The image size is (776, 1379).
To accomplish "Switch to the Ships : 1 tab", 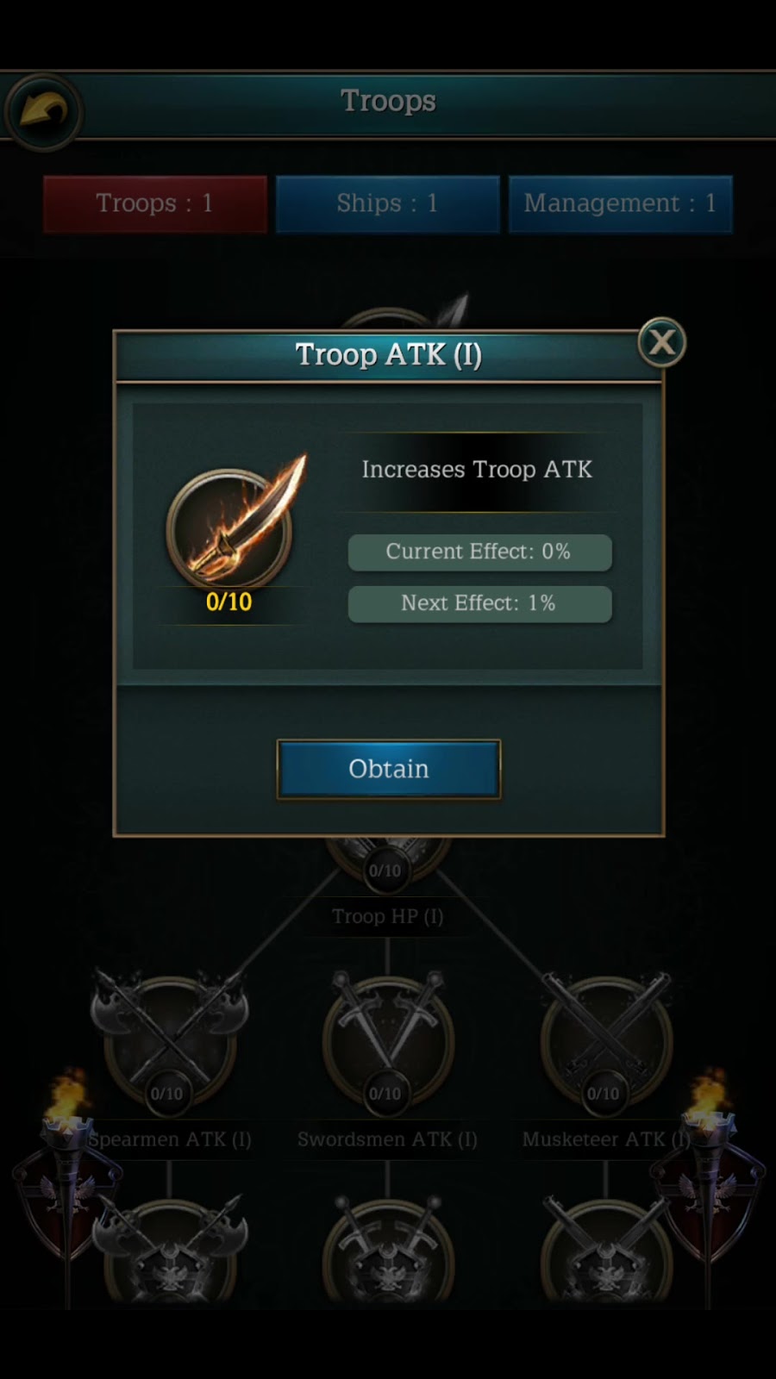I will [388, 204].
